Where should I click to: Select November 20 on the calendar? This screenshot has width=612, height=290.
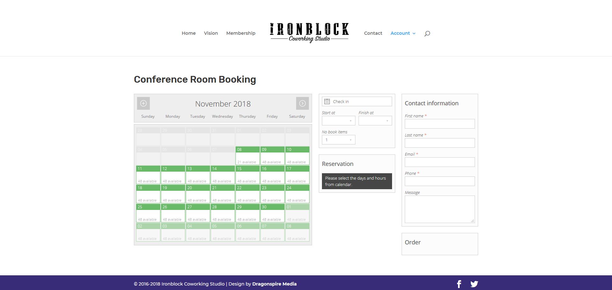pyautogui.click(x=198, y=194)
